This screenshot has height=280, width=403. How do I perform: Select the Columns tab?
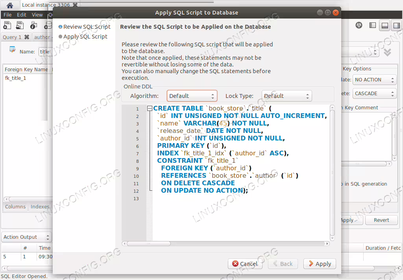click(x=15, y=206)
